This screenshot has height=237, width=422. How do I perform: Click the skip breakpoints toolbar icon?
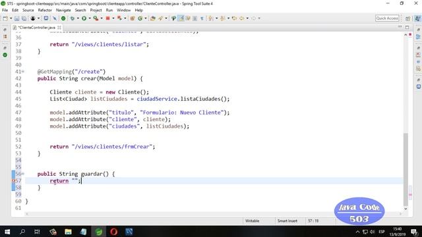[55, 18]
